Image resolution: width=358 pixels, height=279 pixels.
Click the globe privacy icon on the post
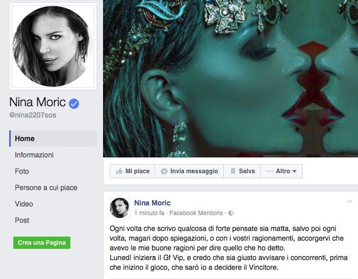click(231, 213)
